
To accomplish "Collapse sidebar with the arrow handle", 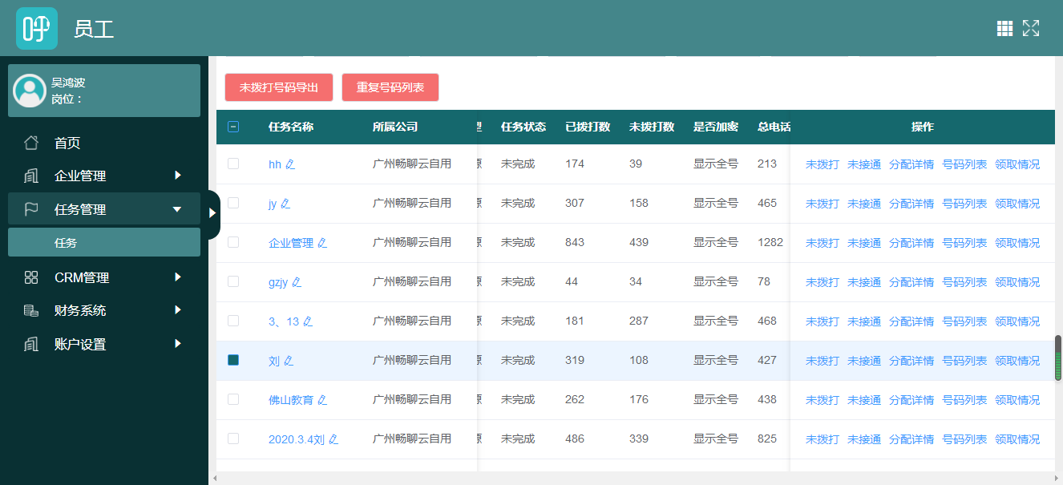I will coord(213,213).
